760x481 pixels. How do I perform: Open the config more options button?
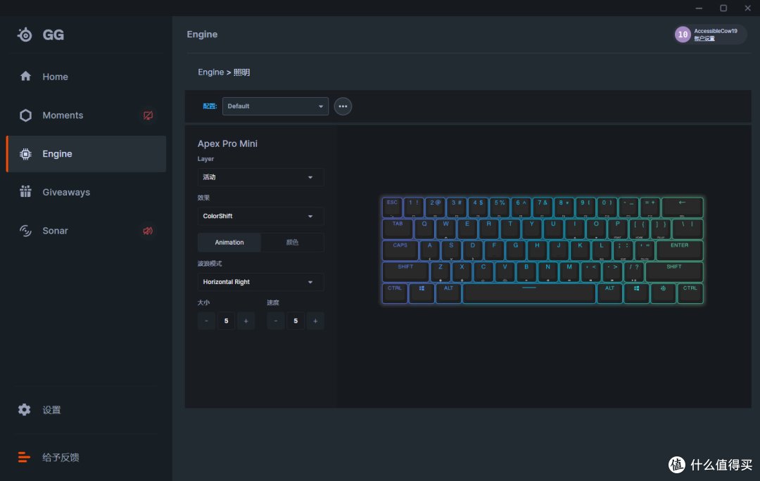[343, 106]
